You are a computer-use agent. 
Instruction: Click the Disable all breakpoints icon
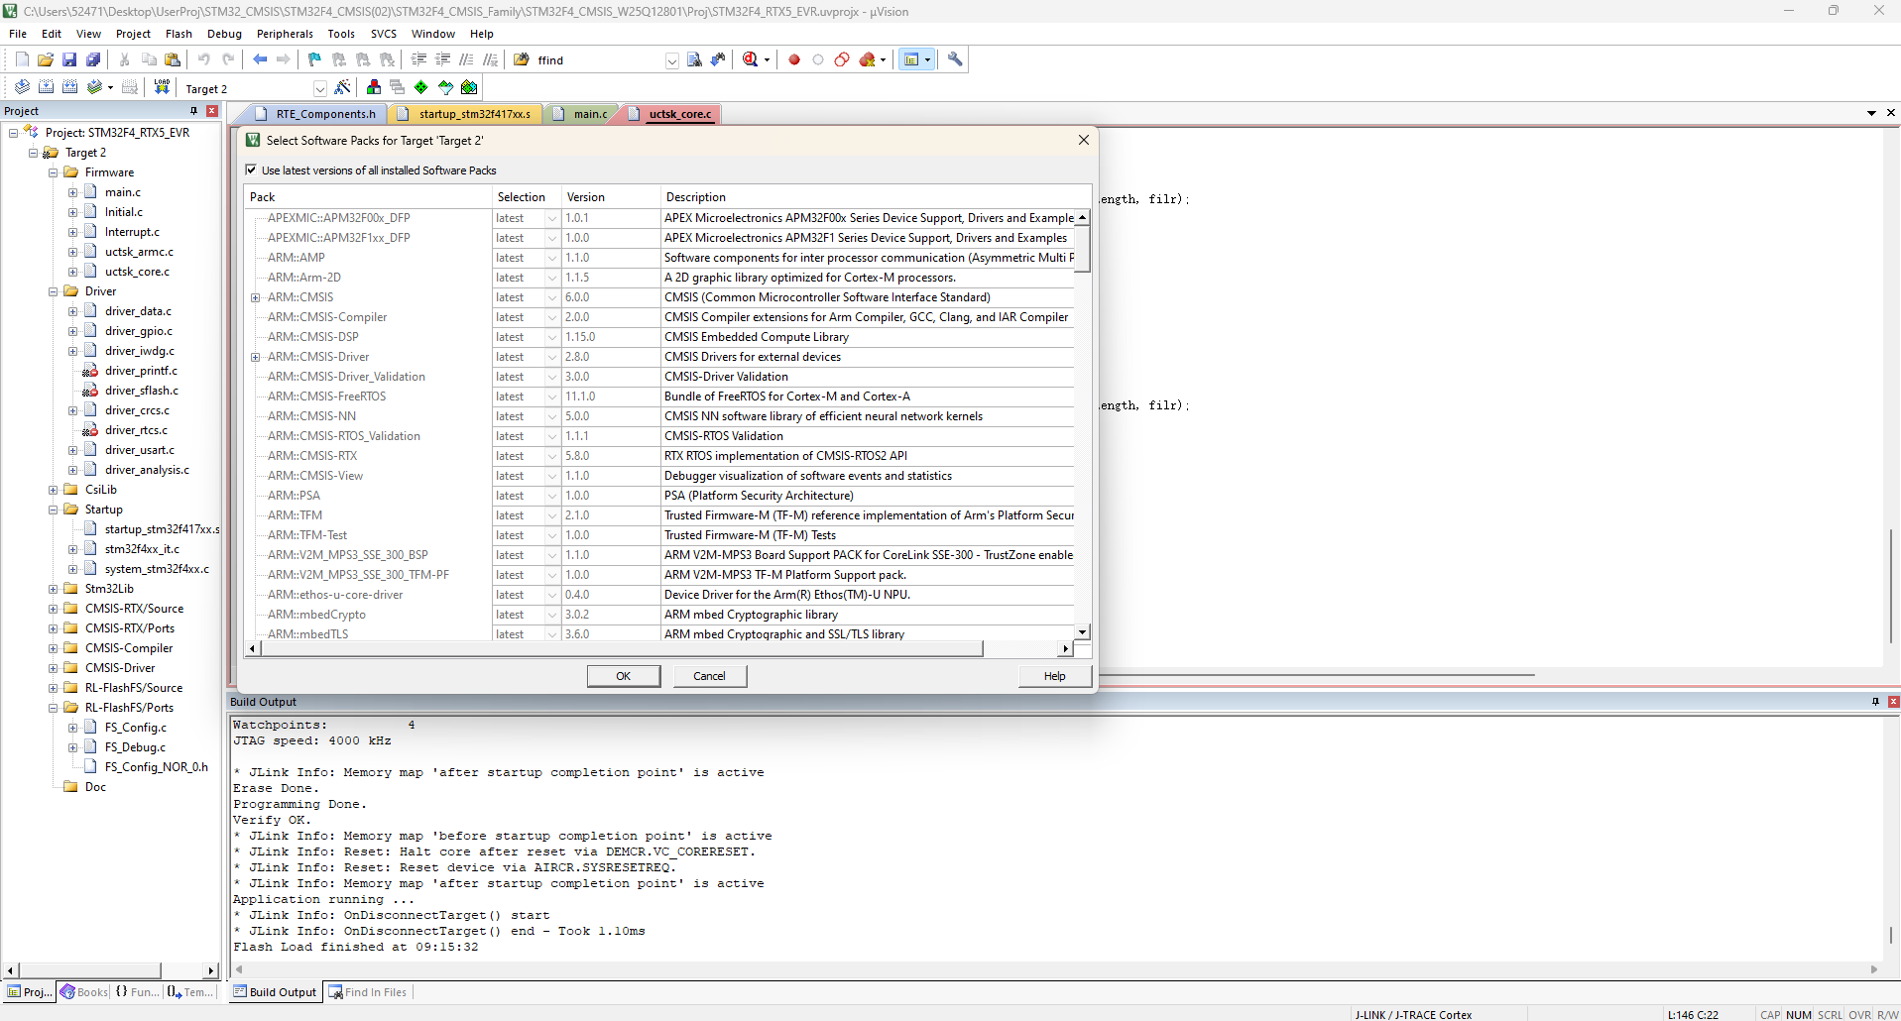(x=842, y=59)
